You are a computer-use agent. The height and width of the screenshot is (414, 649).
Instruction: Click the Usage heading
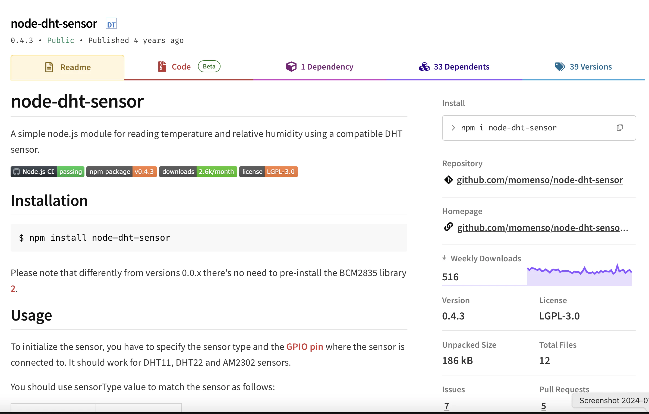click(31, 315)
